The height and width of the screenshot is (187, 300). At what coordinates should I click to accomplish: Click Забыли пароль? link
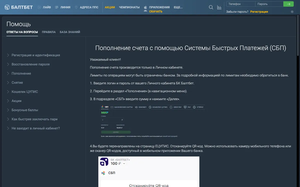pyautogui.click(x=237, y=12)
